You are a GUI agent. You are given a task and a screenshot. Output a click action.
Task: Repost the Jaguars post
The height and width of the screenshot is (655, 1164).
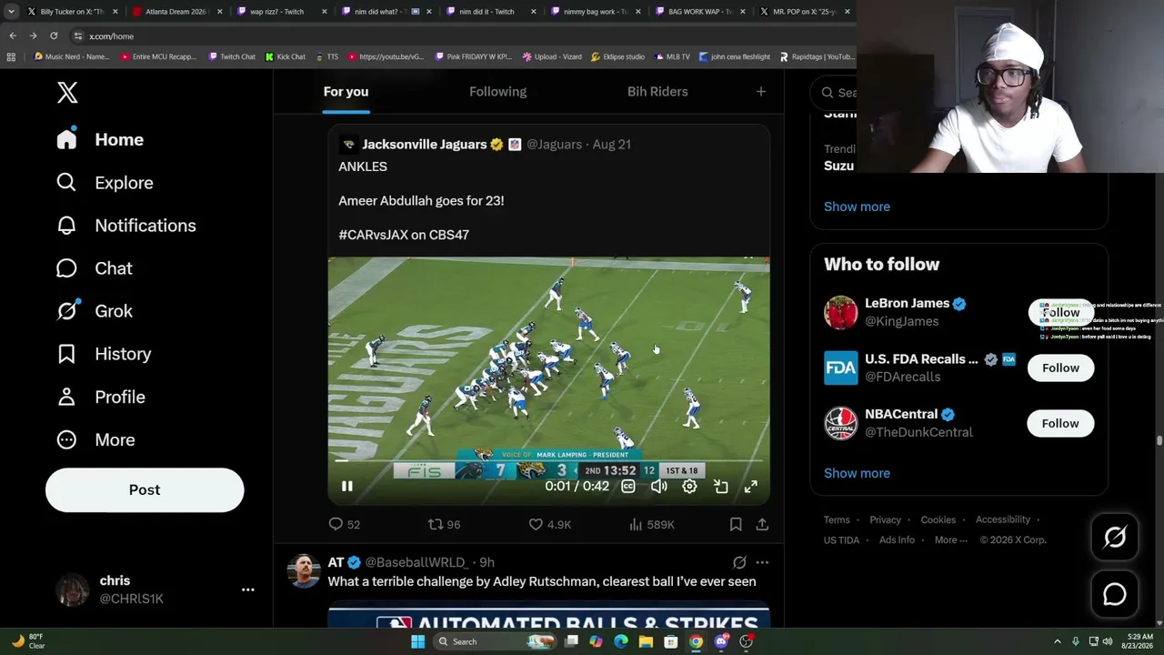coord(445,524)
